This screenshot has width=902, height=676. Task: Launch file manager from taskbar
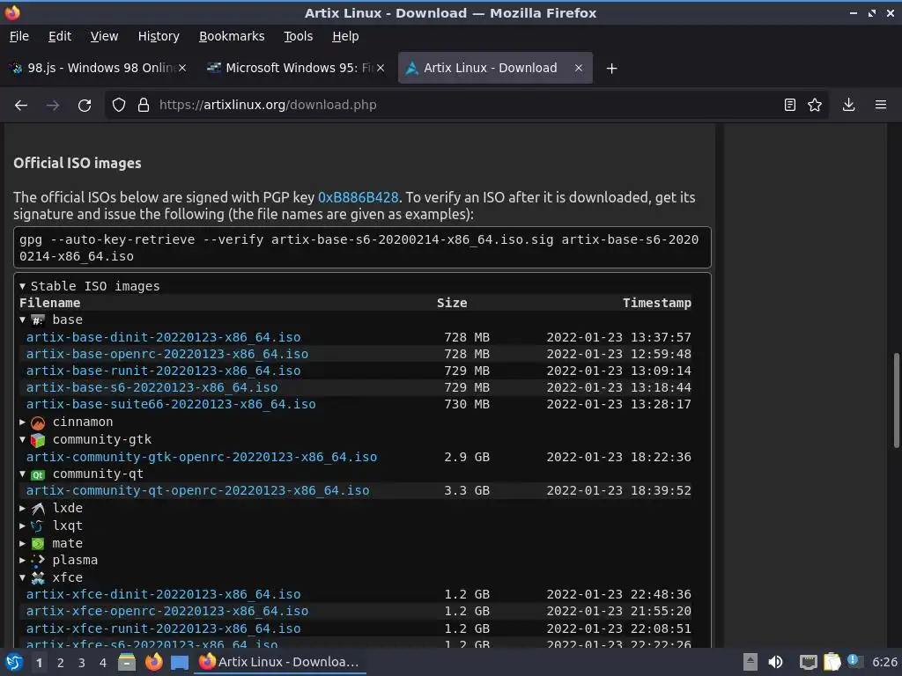click(127, 662)
